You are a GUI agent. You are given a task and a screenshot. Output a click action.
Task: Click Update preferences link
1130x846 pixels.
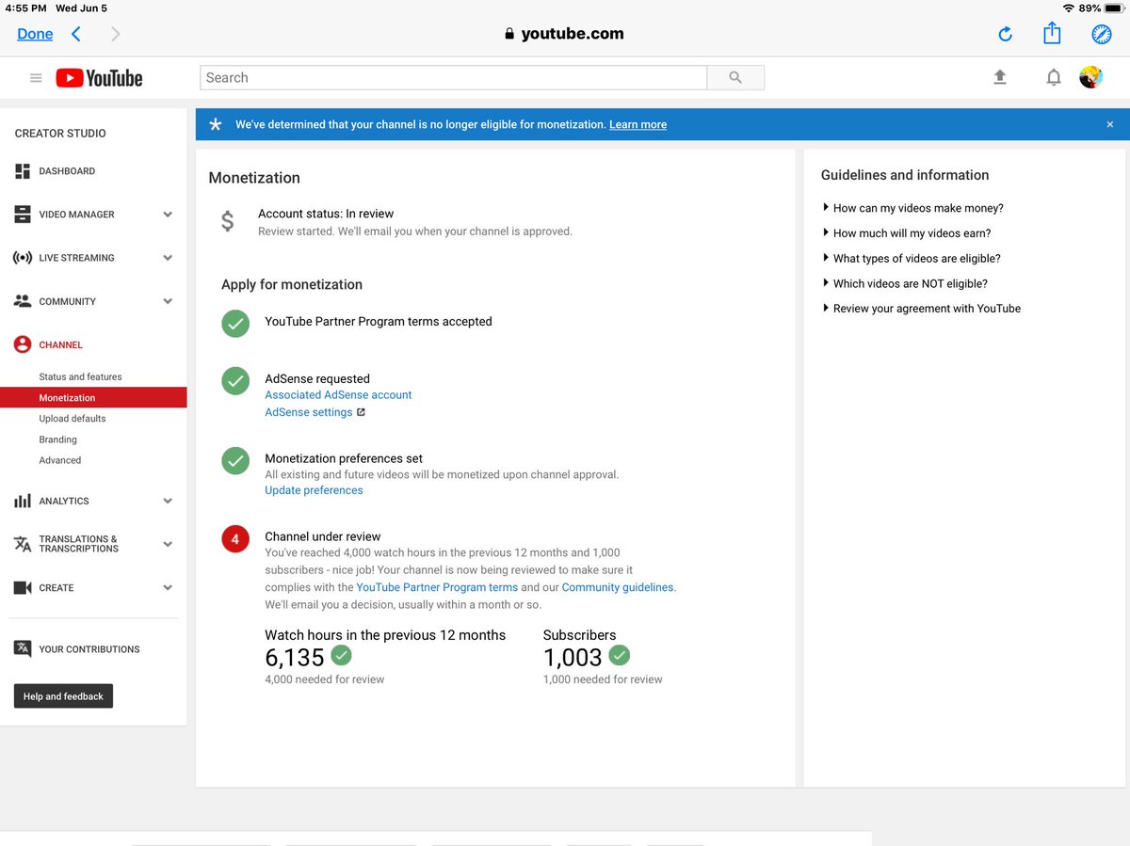314,490
